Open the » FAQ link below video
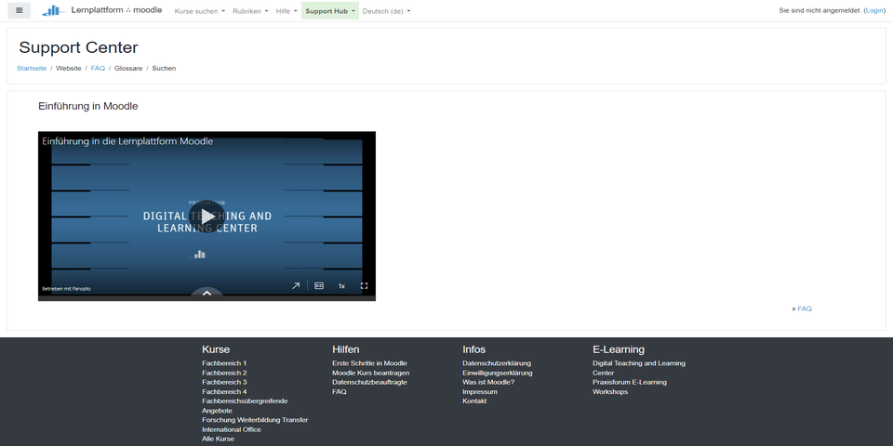The height and width of the screenshot is (446, 893). click(804, 308)
